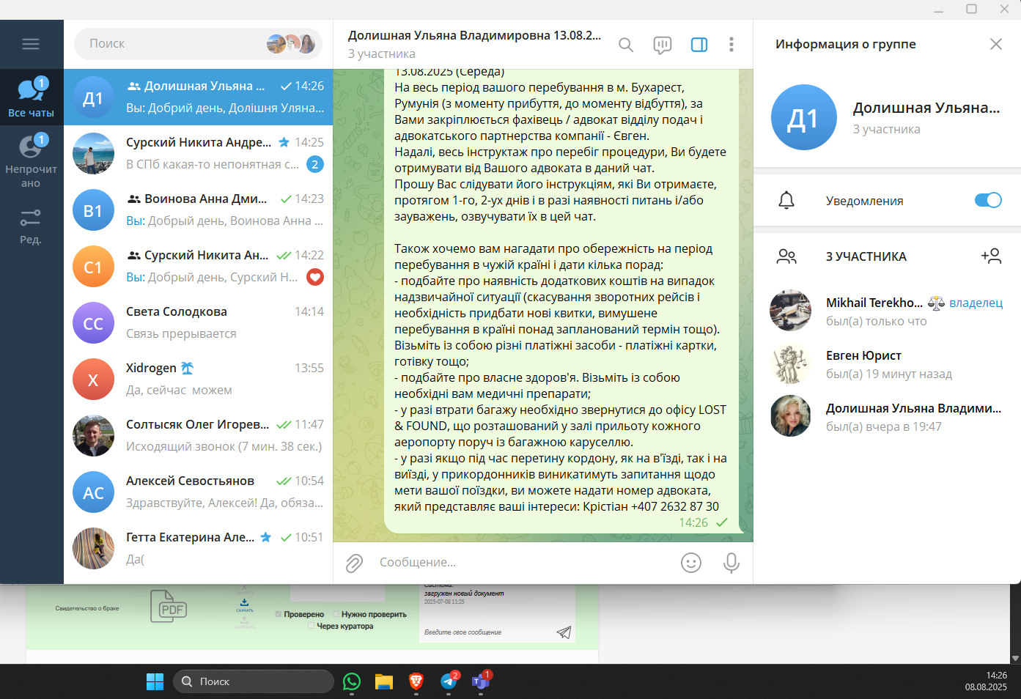
Task: Open chat Сурский Никита Андре... at 14:25
Action: pos(199,154)
